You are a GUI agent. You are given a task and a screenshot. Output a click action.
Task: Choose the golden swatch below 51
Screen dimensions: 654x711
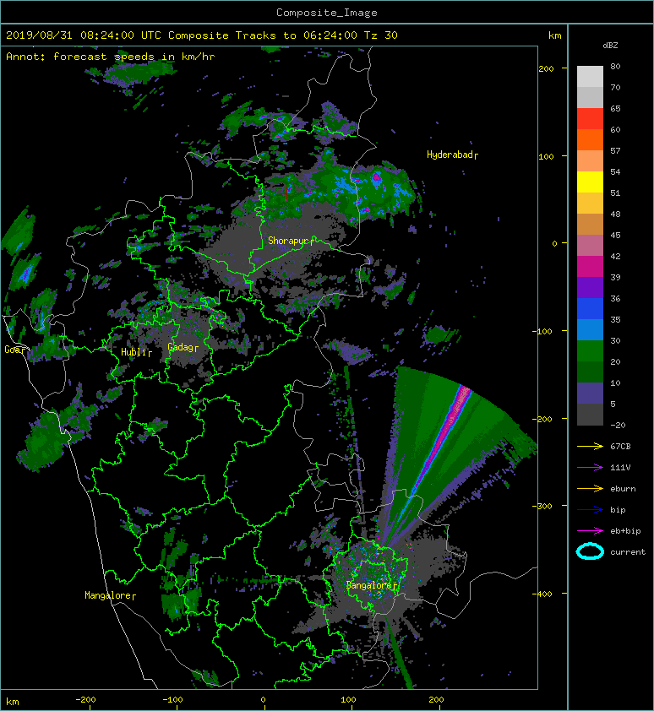(x=590, y=204)
